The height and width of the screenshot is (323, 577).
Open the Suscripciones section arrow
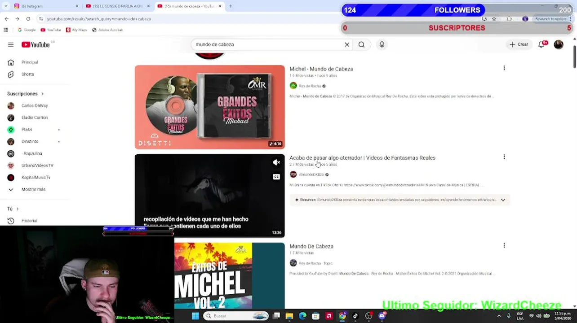point(42,94)
